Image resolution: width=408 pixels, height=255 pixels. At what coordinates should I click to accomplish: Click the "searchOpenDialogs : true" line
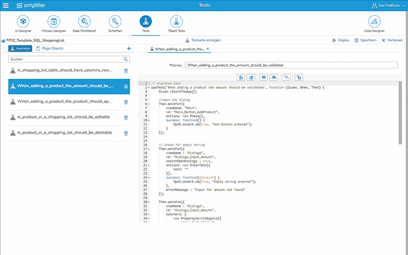click(x=188, y=161)
